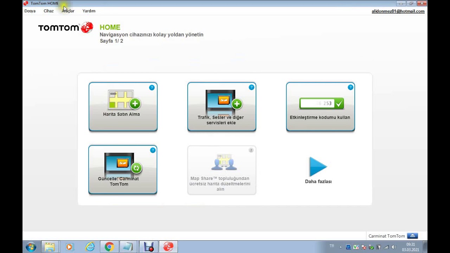Open the Harita Satın Alma tile
450x253 pixels.
coord(123,107)
